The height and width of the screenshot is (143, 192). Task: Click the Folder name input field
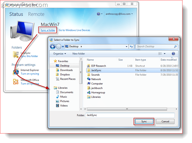tap(130, 115)
